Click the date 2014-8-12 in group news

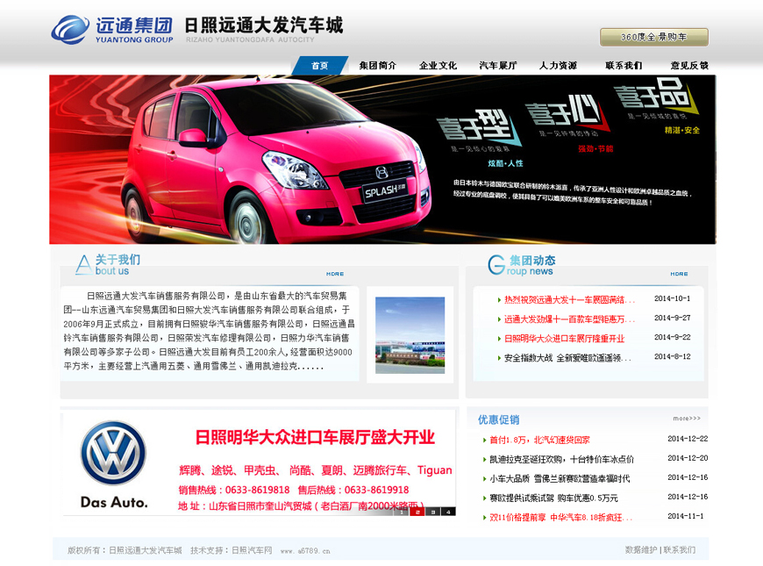tap(672, 356)
